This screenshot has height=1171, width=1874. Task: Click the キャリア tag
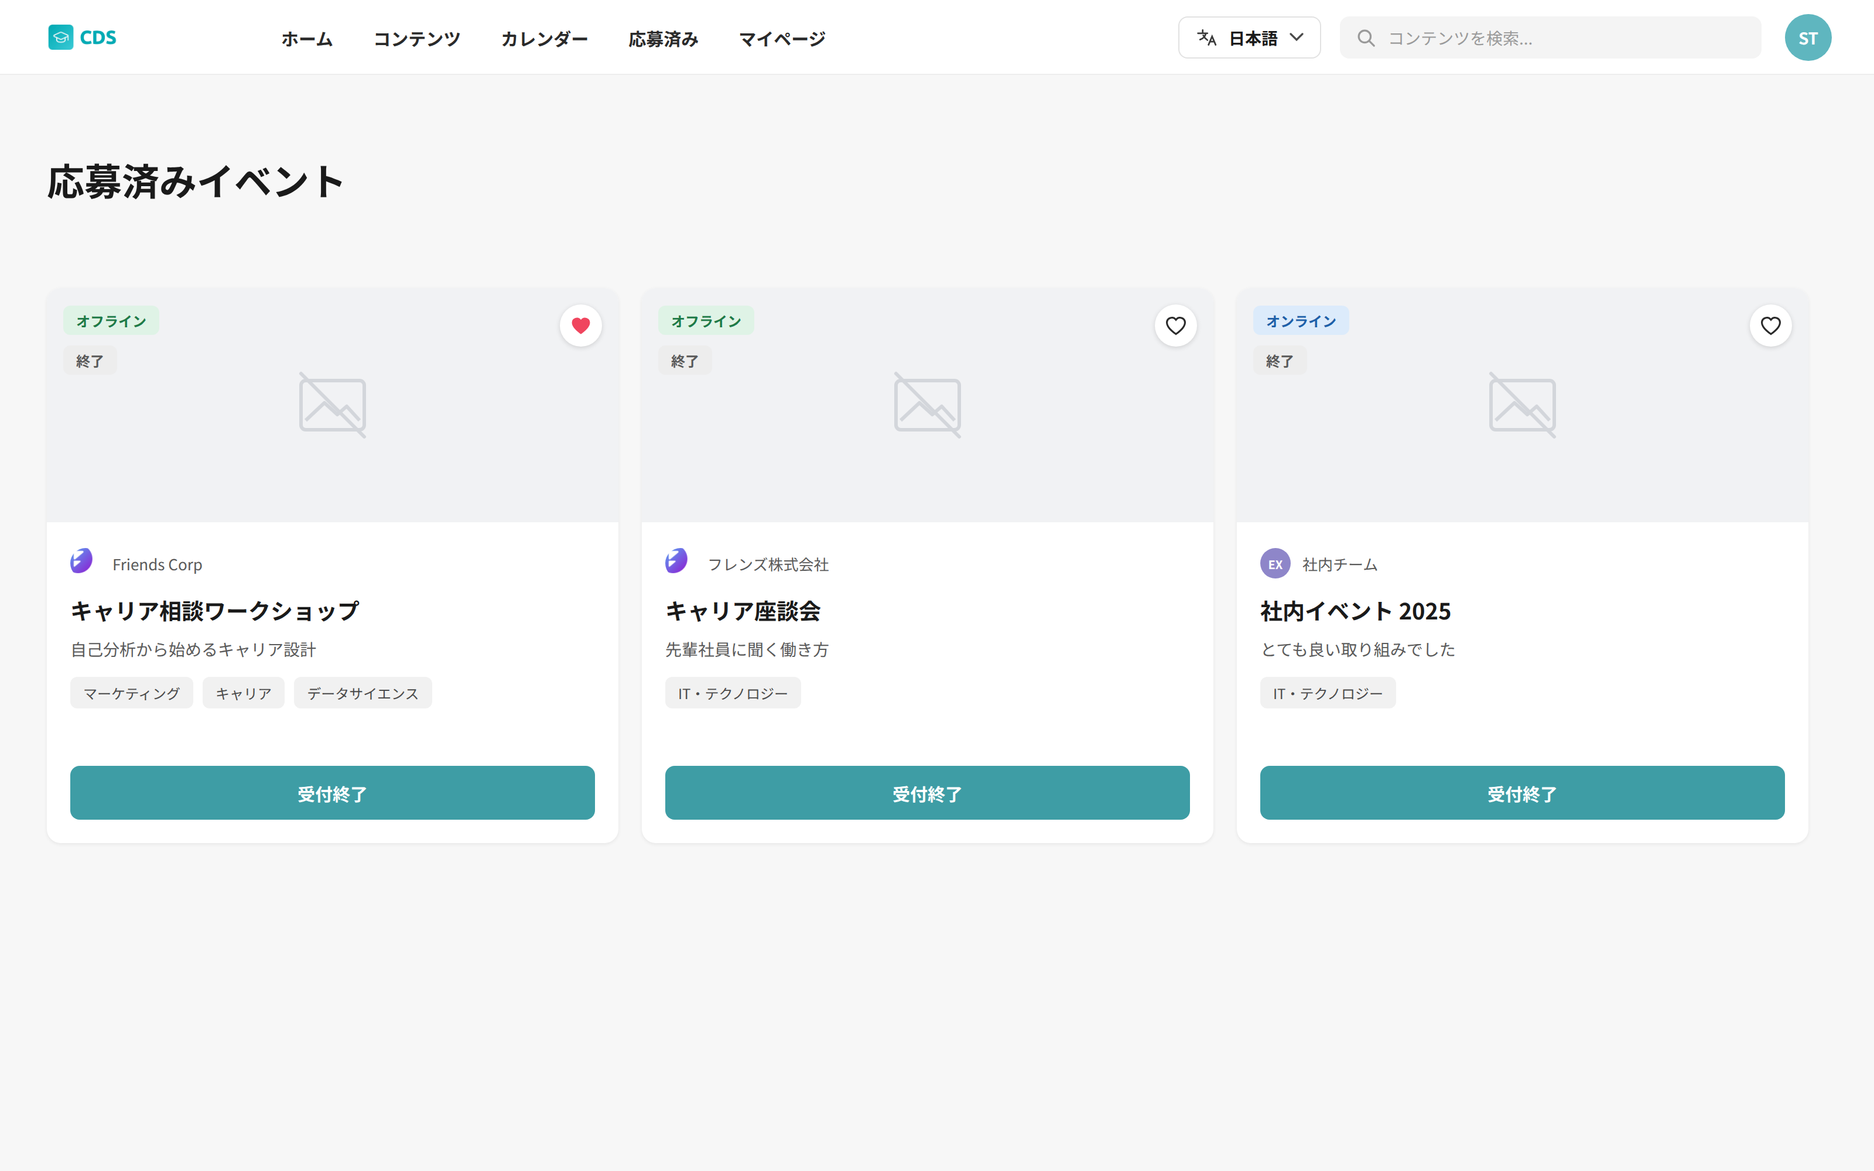(x=243, y=693)
